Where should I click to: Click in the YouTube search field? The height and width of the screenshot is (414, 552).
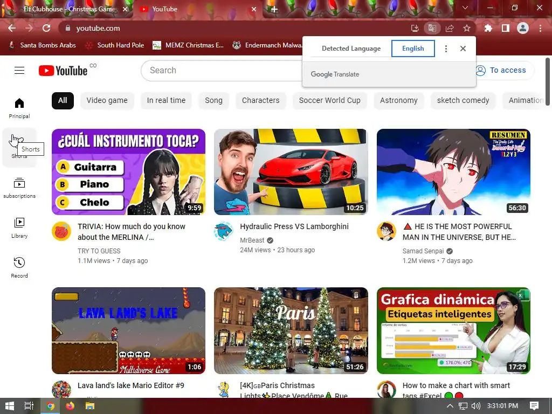[222, 71]
